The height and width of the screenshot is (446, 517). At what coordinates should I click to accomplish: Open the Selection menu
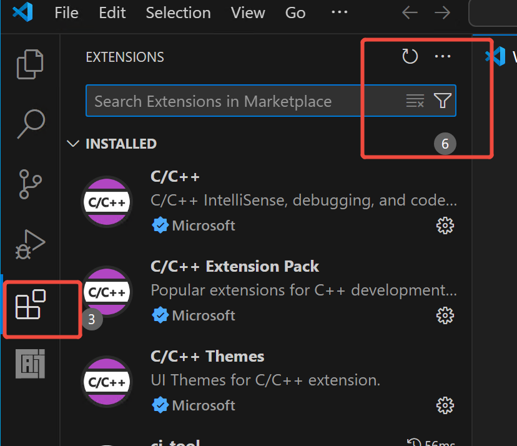178,13
